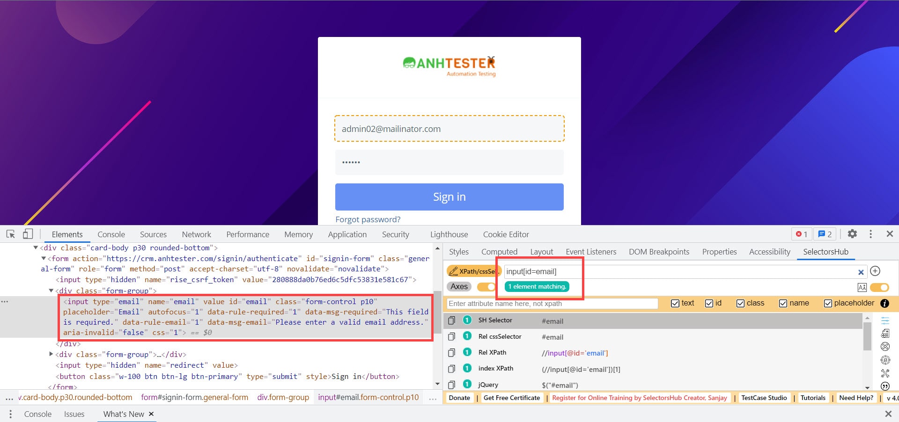Turn off the Axes toggle switch
Screen dimensions: 899x422
[486, 287]
